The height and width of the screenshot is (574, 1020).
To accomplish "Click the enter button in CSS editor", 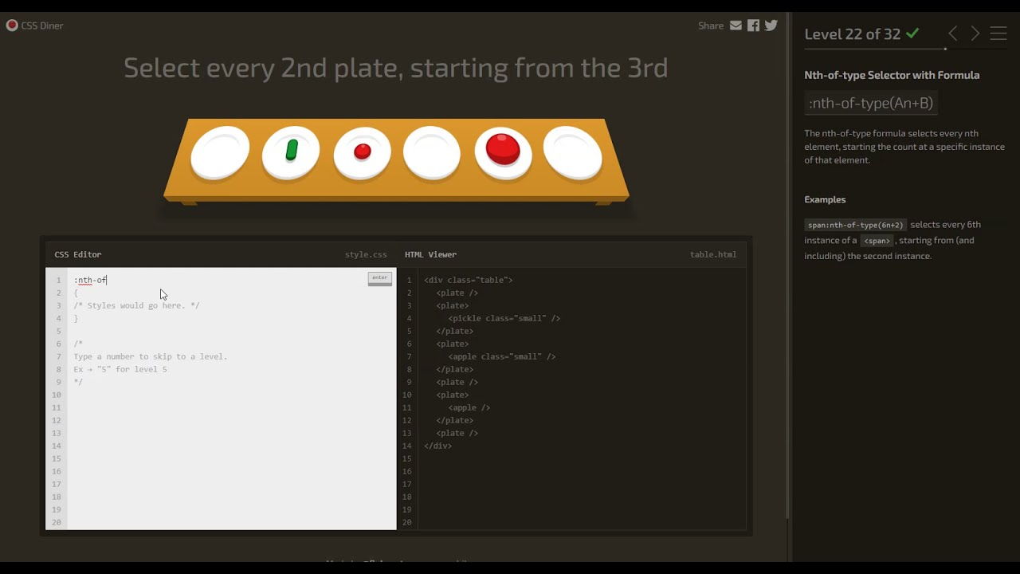I will pos(379,278).
